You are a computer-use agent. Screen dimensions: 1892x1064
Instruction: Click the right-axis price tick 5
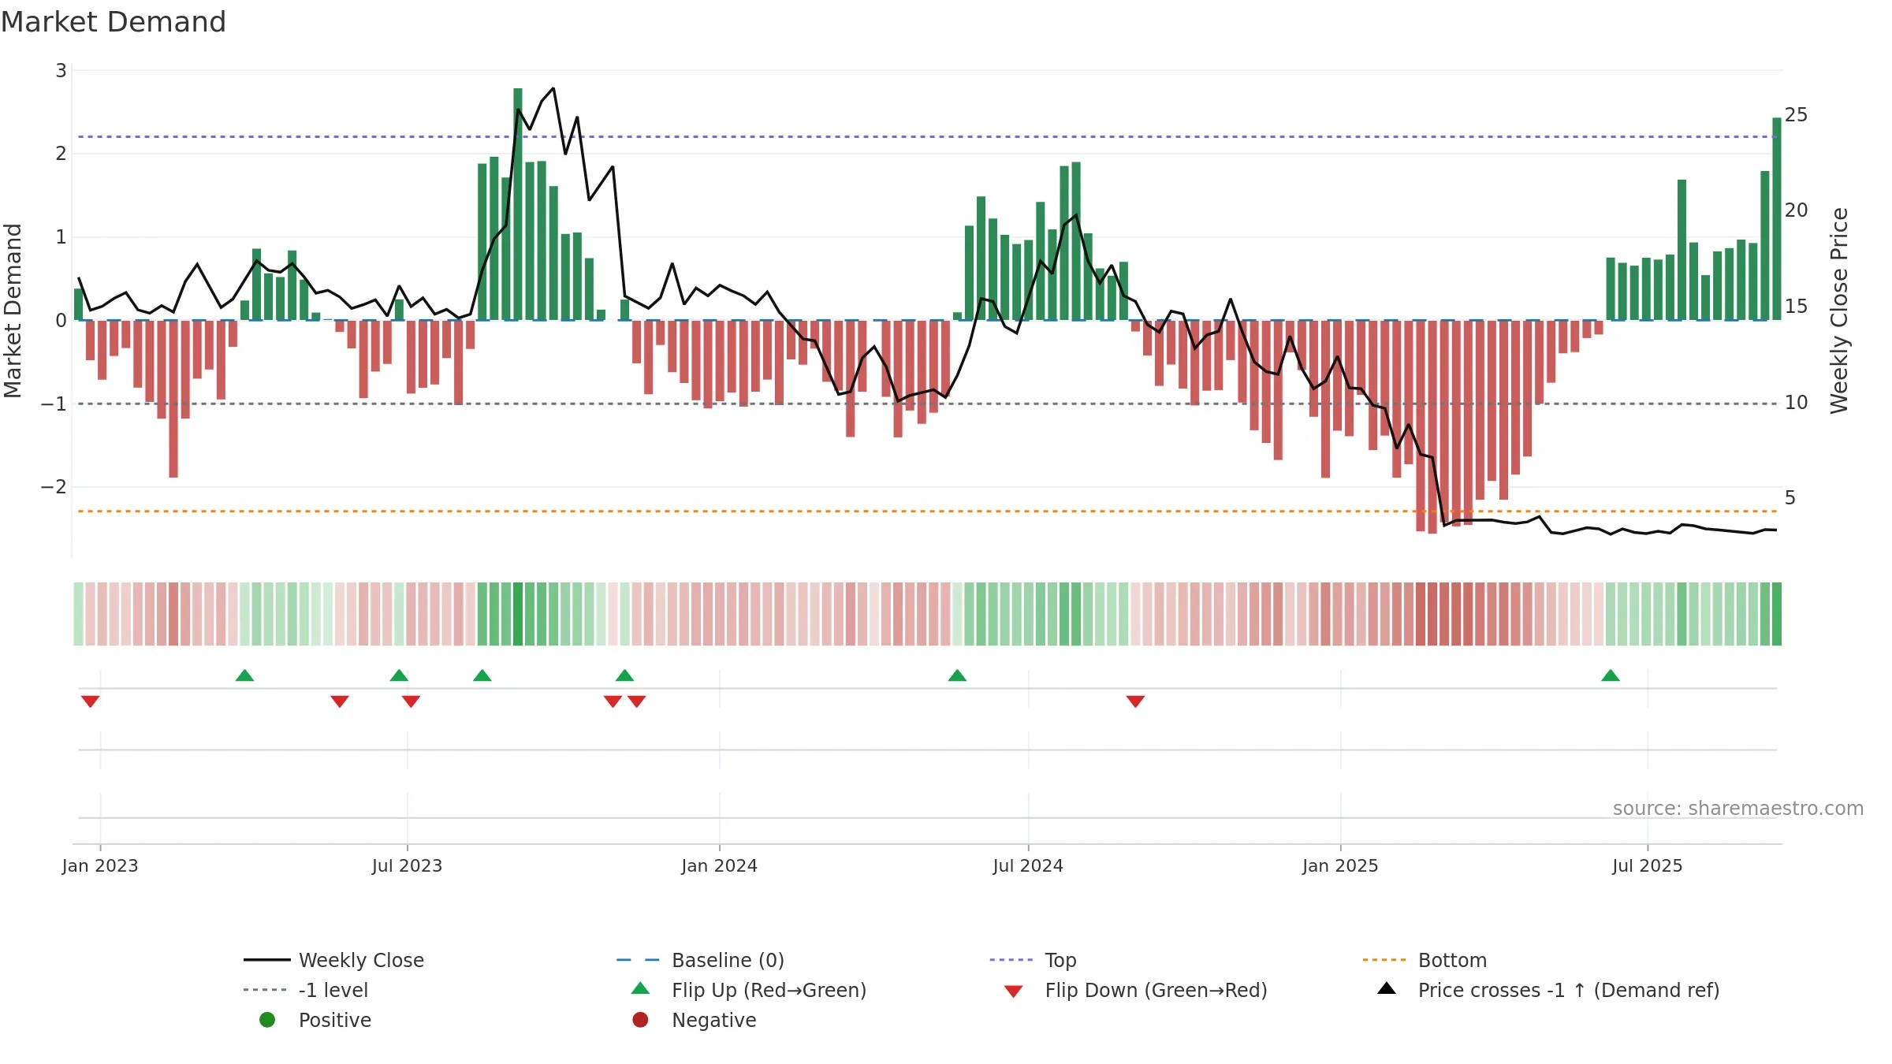coord(1790,498)
